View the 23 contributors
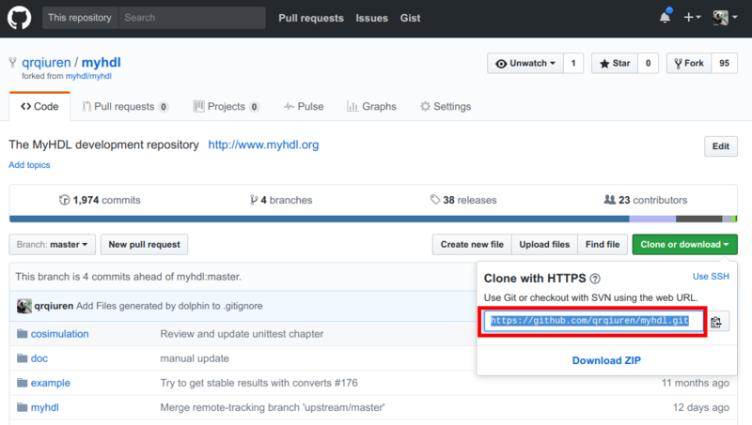The image size is (752, 425). (x=646, y=200)
